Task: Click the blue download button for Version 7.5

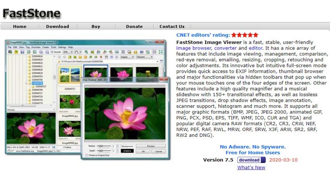Action: tap(251, 160)
